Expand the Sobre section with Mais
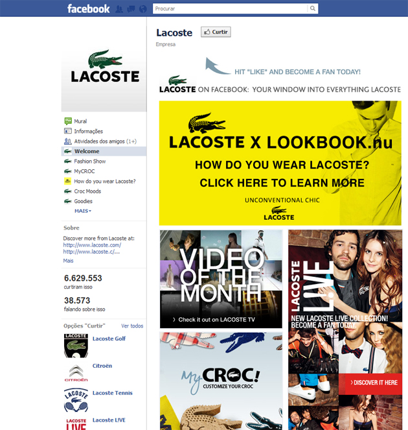 [68, 261]
